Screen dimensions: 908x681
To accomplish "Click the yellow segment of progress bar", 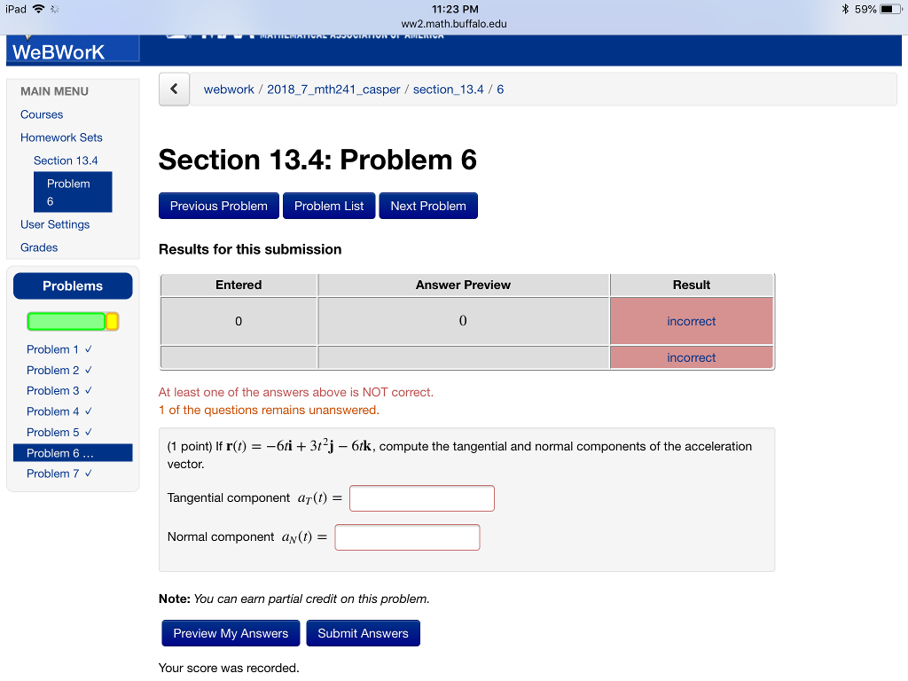I will click(x=113, y=321).
